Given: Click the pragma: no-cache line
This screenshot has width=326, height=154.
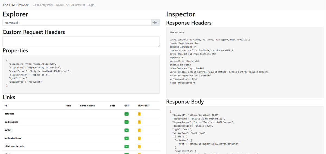Looking at the screenshot, I should tap(180, 65).
